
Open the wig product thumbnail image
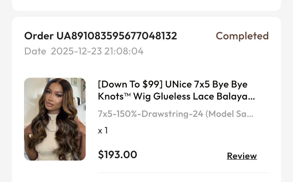tap(55, 119)
